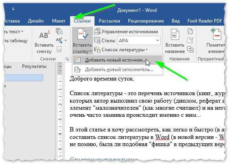This screenshot has height=165, width=230.
Task: Switch to the Макет tab
Action: coord(58,21)
